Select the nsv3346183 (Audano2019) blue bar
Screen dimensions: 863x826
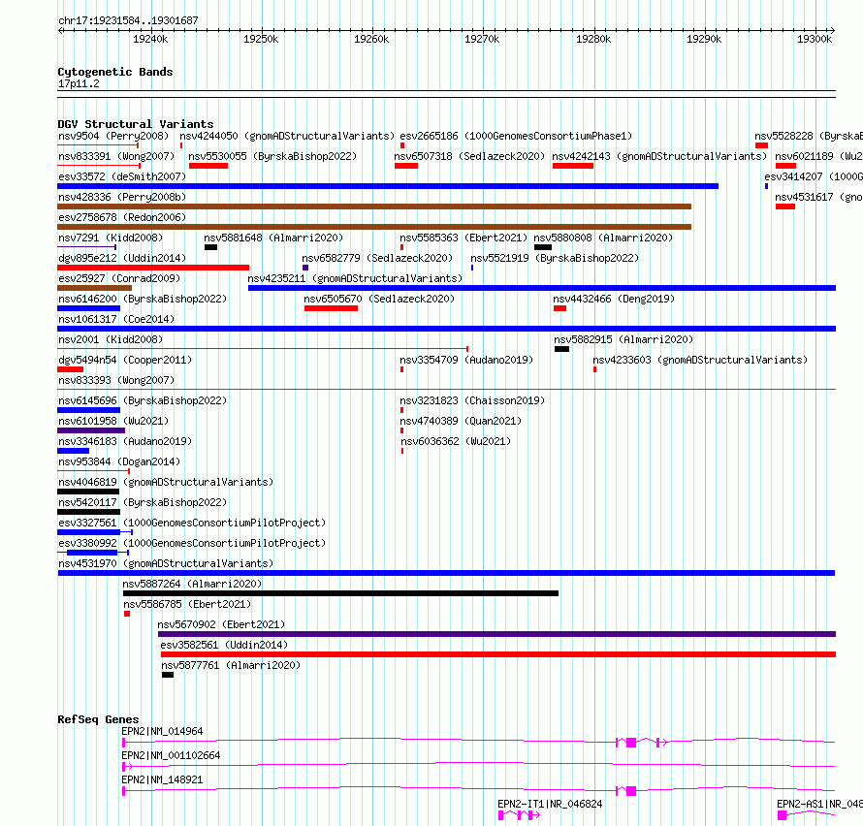click(73, 451)
